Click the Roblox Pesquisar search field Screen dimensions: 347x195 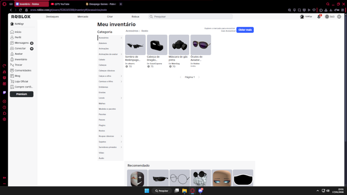pyautogui.click(x=190, y=16)
